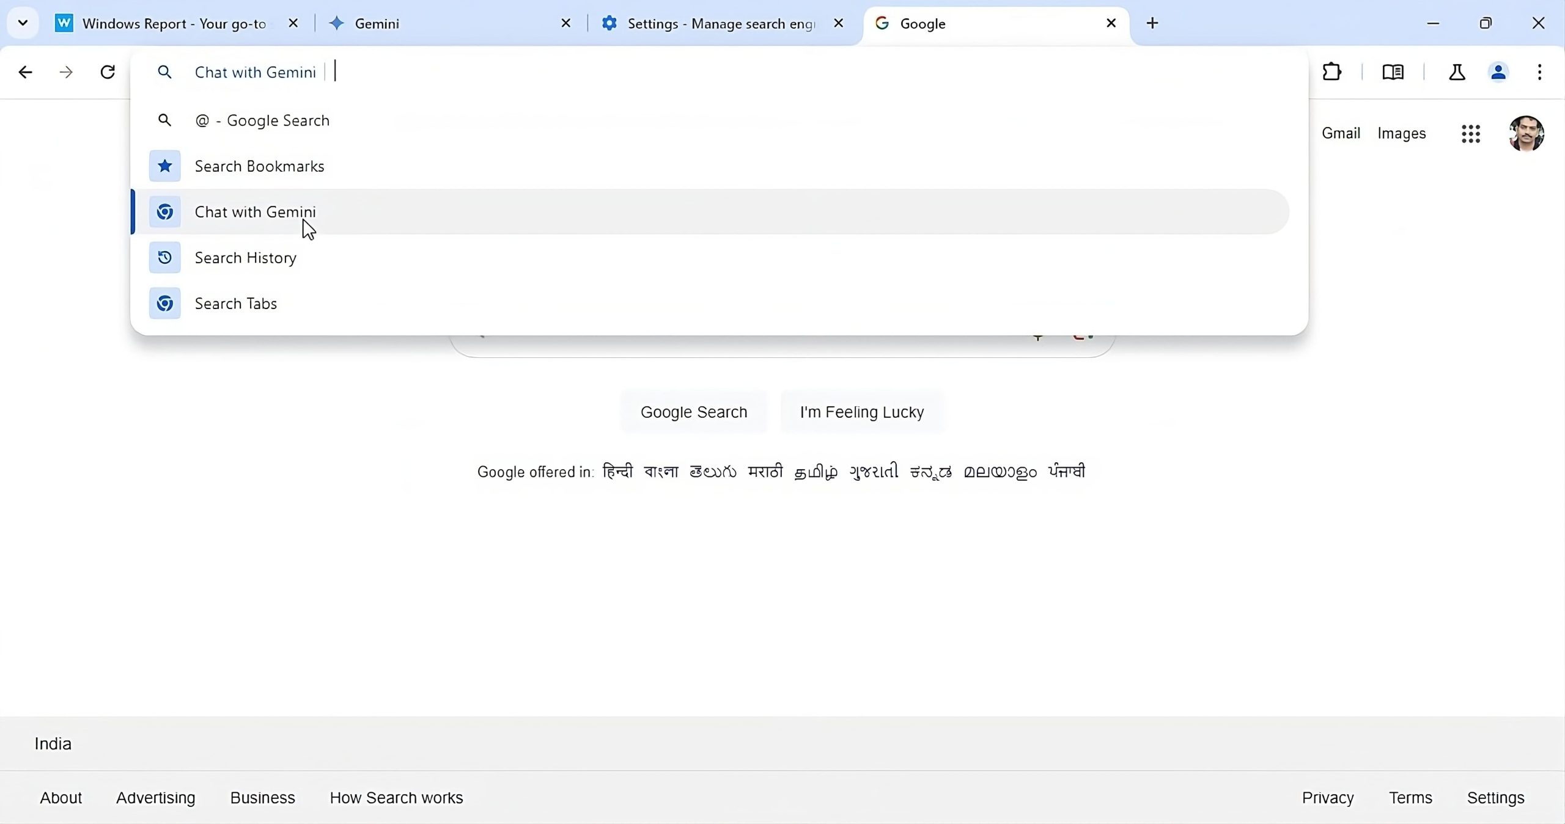Open a new tab with plus button
1565x824 pixels.
[x=1152, y=23]
